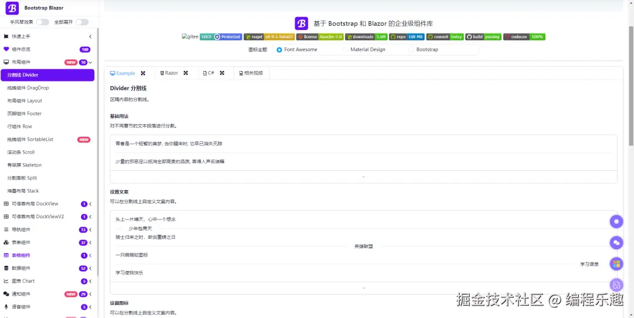The height and width of the screenshot is (318, 634).
Task: Open 分割线 Divider menu item
Action: 48,75
